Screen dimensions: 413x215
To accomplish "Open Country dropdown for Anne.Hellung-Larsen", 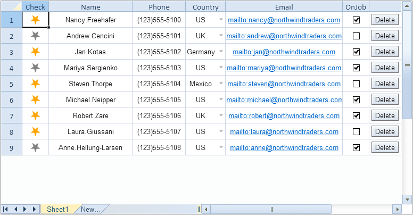I will click(x=221, y=147).
